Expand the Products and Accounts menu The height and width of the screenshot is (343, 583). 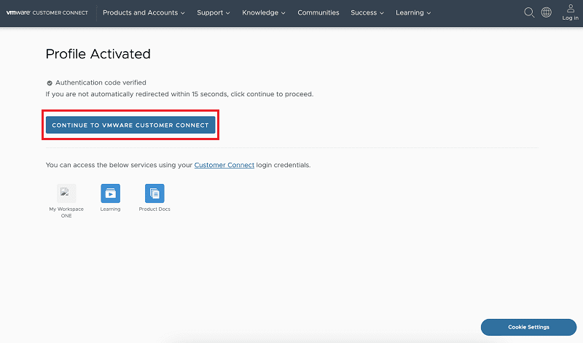pyautogui.click(x=144, y=12)
